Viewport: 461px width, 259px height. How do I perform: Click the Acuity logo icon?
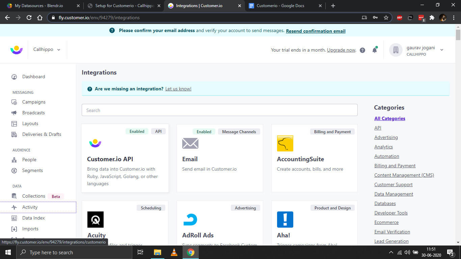(96, 220)
